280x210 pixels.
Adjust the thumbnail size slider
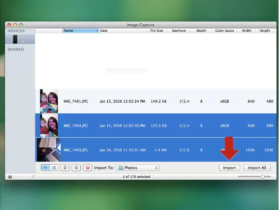[x=263, y=177]
